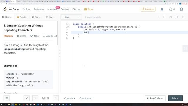The image size is (188, 106).
Task: Click the editor info icon
Action: [x=158, y=17]
